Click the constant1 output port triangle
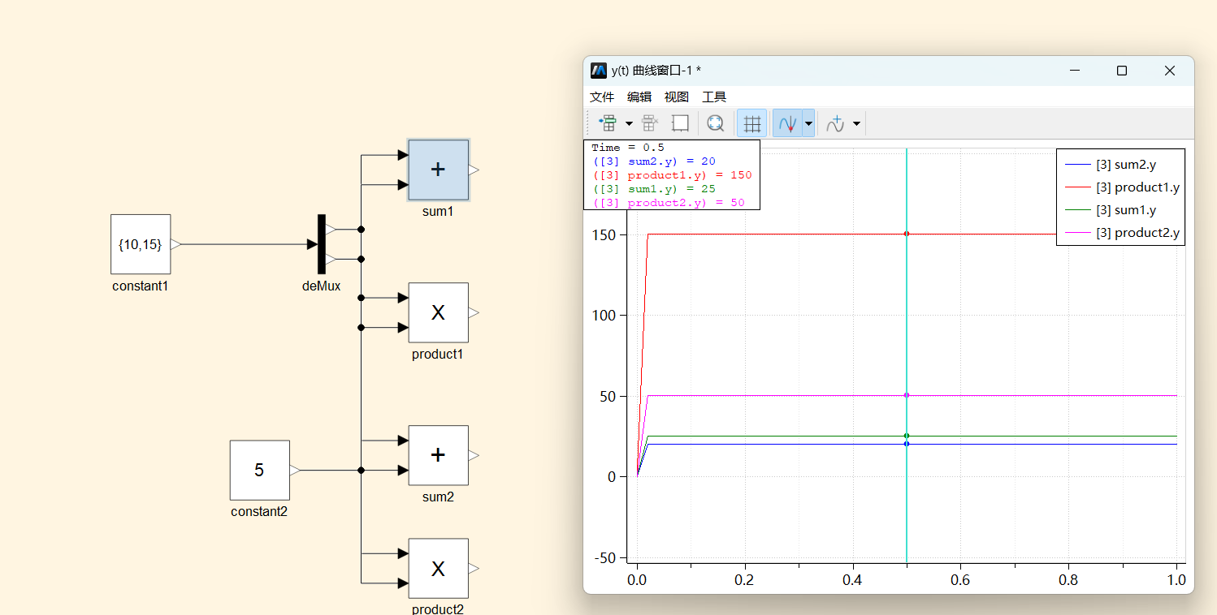Image resolution: width=1217 pixels, height=615 pixels. 176,244
